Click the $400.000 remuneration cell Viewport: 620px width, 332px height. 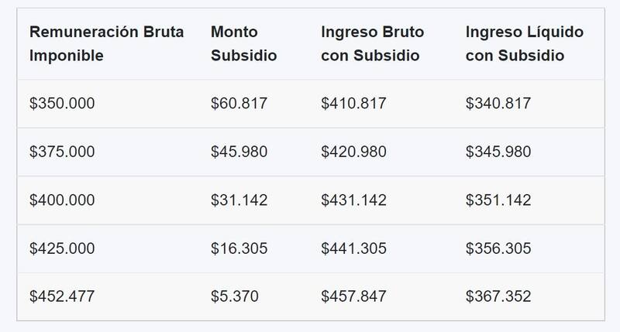(x=62, y=200)
